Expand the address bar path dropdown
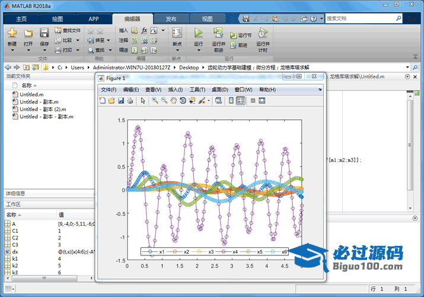Viewport: 424px width, 297px height. pyautogui.click(x=407, y=67)
